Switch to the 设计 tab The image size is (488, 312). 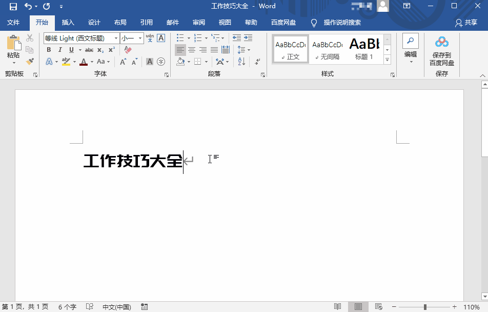click(x=94, y=23)
